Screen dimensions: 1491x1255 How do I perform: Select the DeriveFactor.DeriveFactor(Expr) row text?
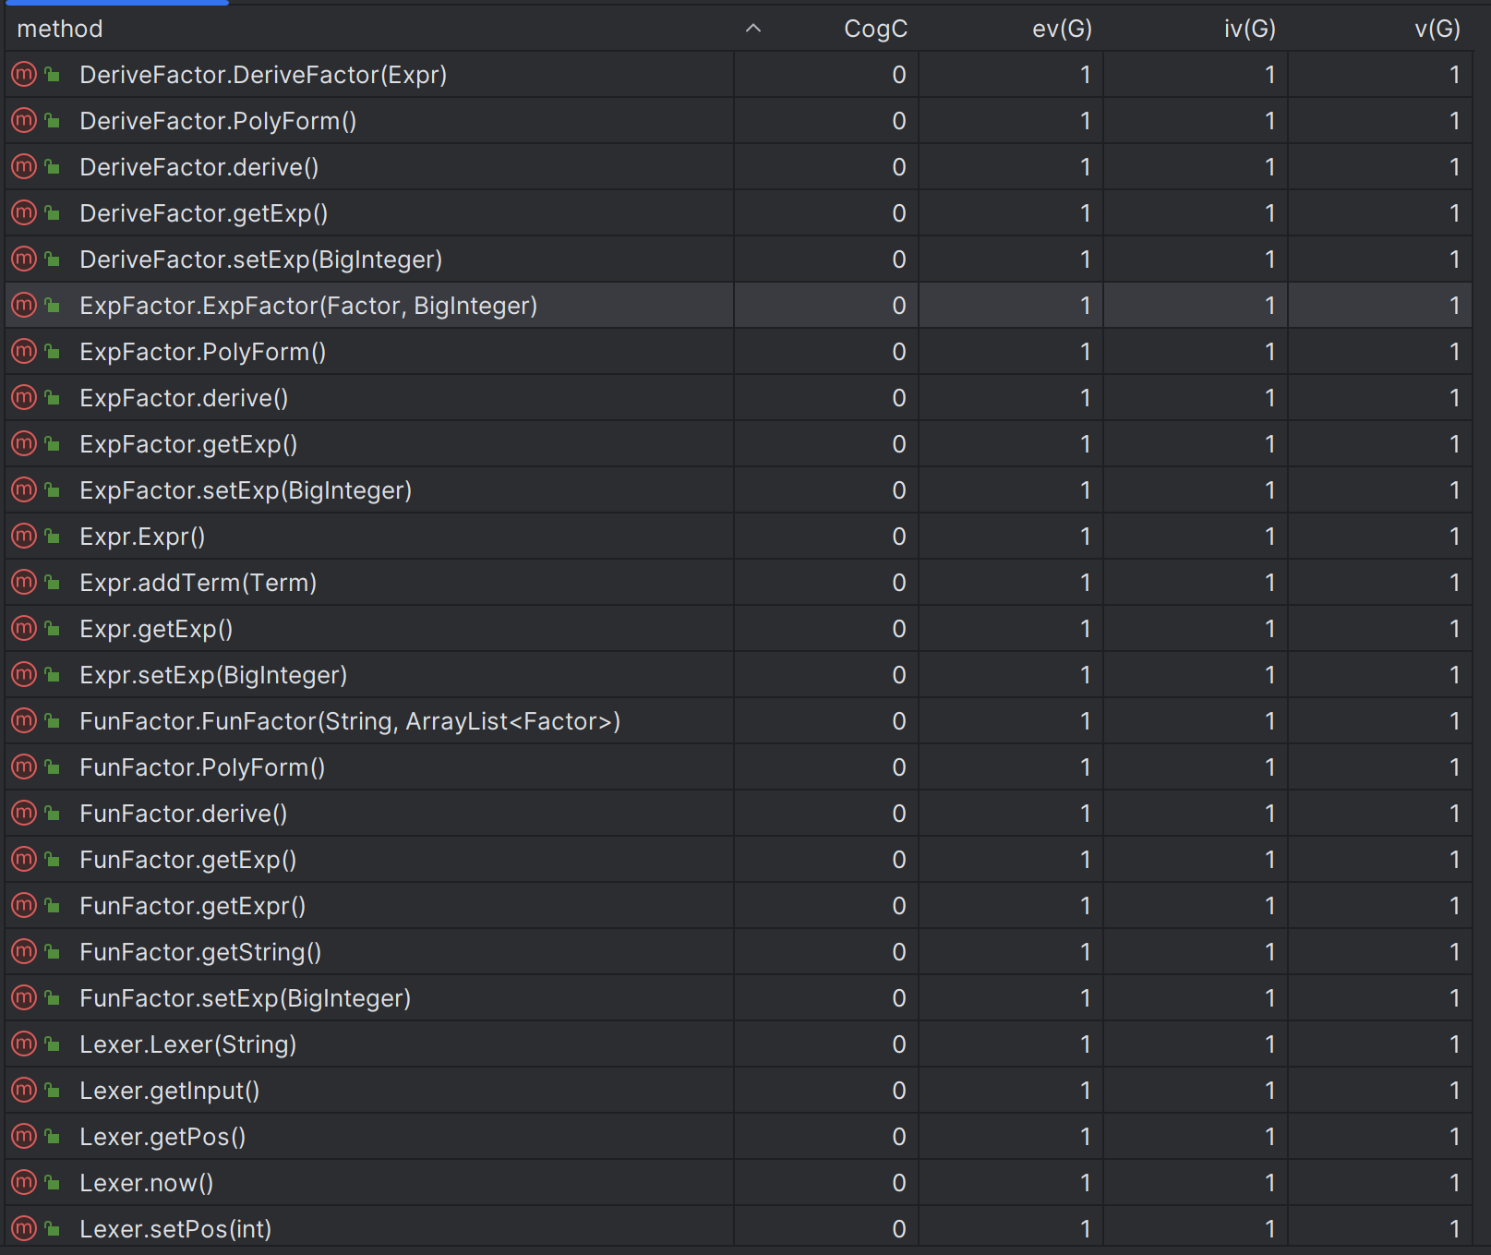pyautogui.click(x=263, y=75)
